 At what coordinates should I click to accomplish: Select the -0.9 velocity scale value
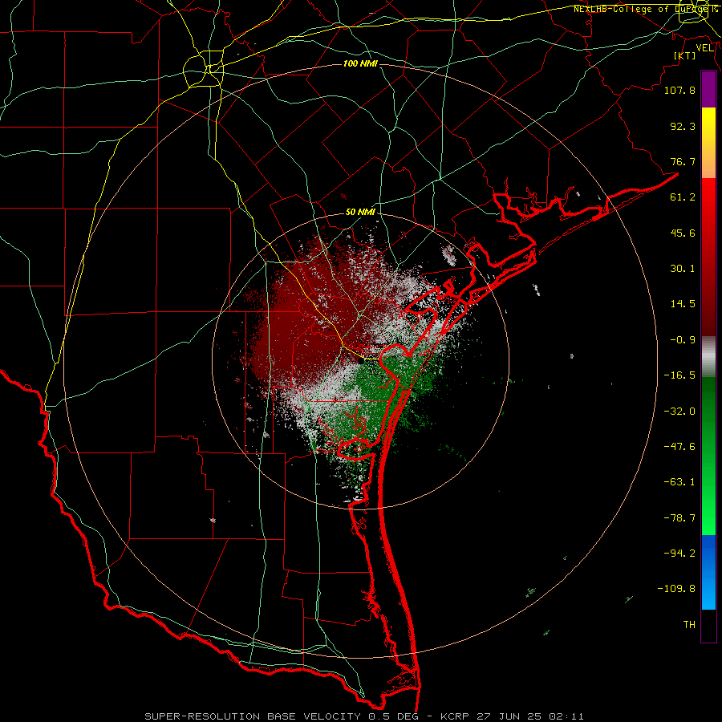(x=683, y=340)
